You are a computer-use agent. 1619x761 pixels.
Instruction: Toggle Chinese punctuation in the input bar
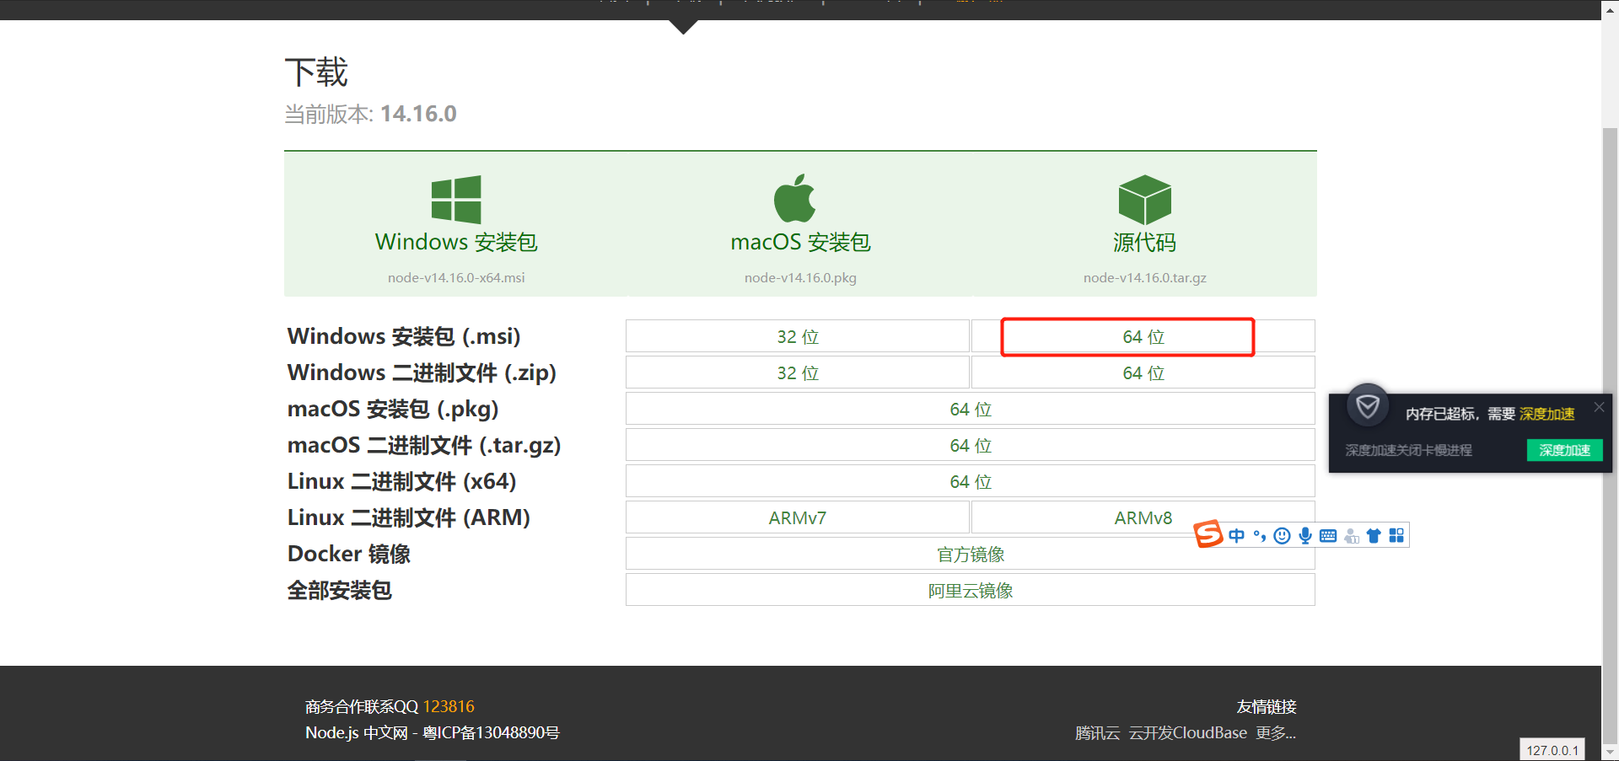tap(1260, 536)
